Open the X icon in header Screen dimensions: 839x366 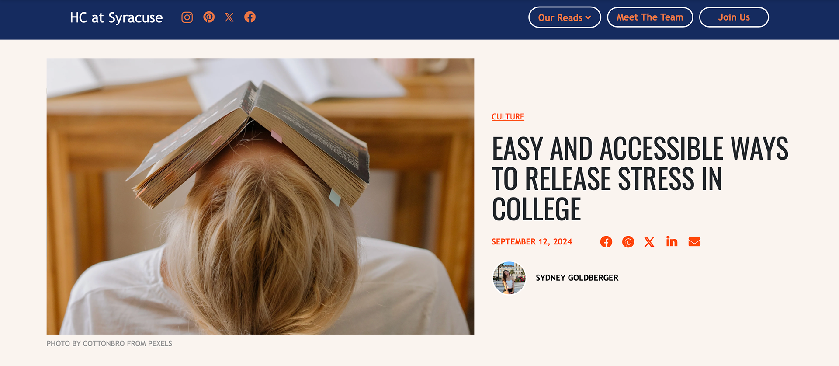click(x=229, y=17)
